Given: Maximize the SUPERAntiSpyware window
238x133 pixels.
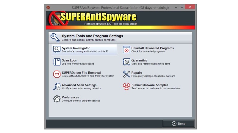Looking at the screenshot, I should pos(182,7).
